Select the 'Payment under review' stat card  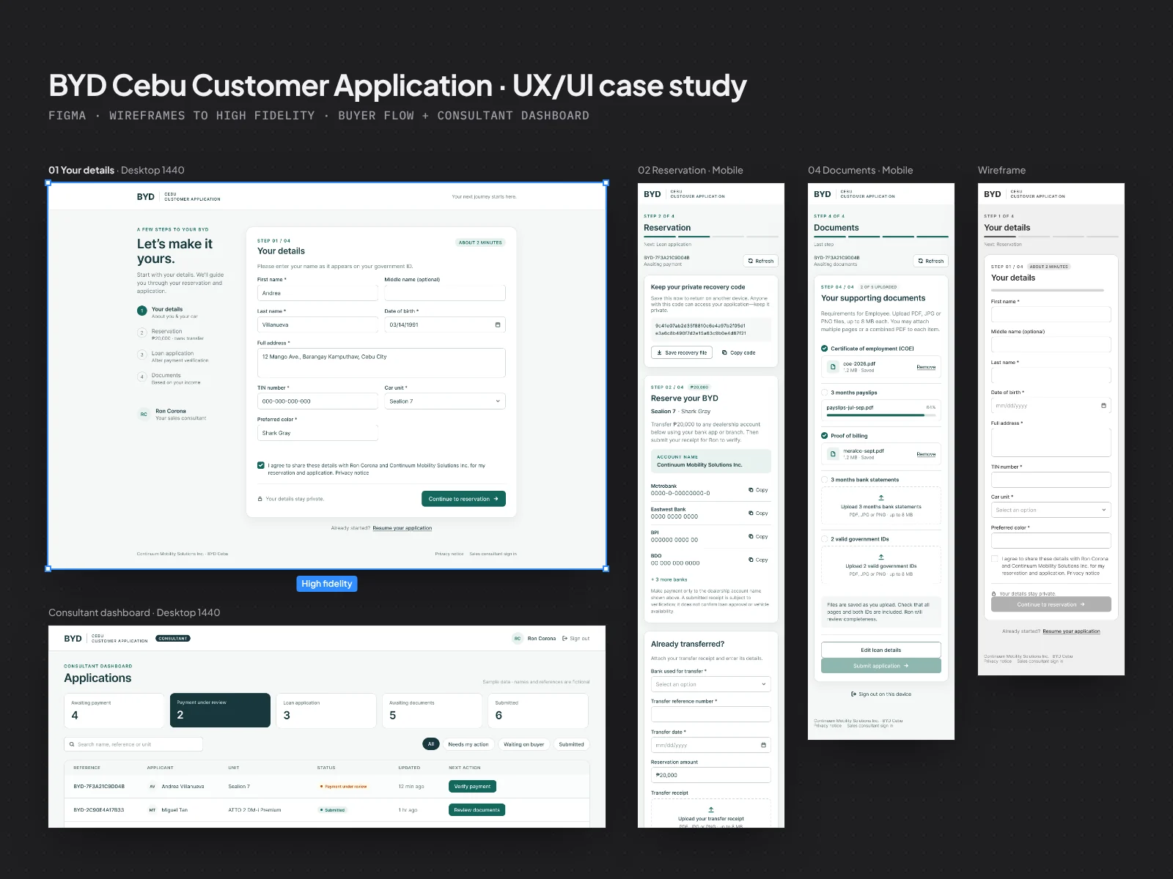tap(220, 711)
